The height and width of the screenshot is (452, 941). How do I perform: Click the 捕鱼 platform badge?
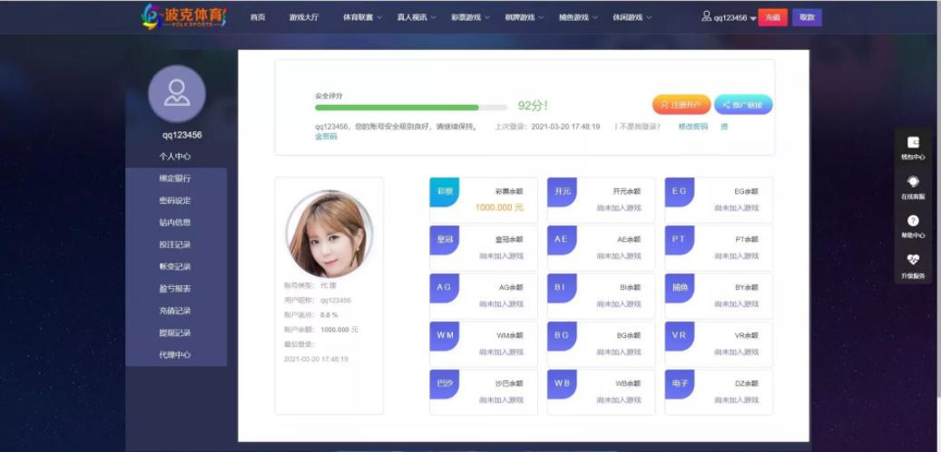(x=680, y=287)
